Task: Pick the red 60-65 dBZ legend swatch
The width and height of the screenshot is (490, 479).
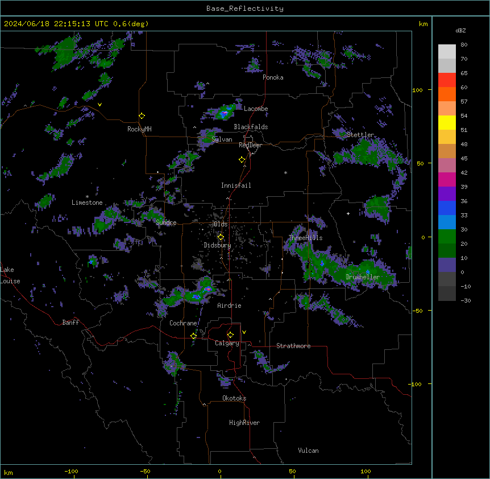Action: tap(447, 80)
